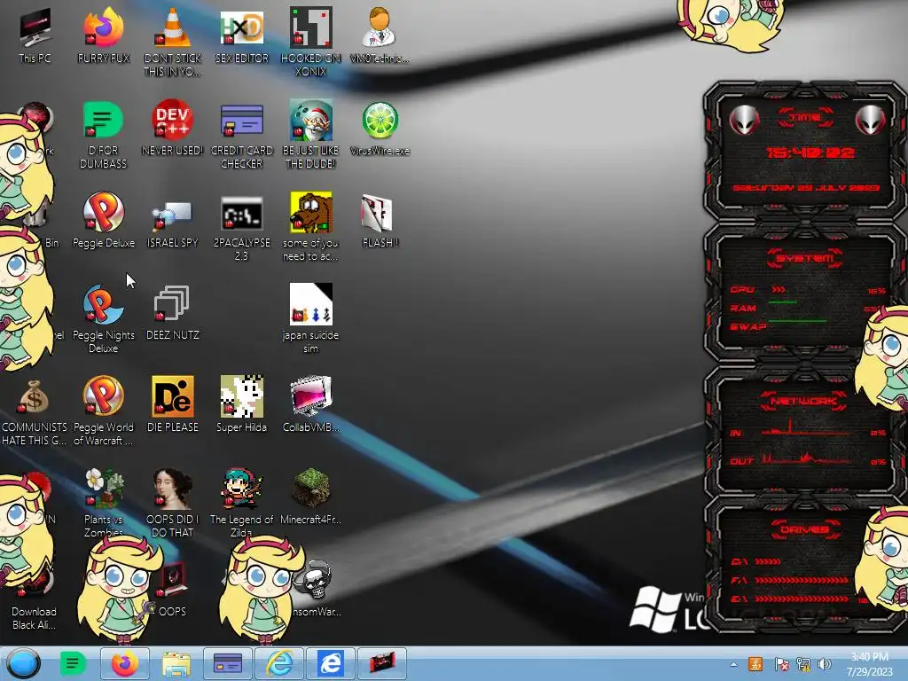Open the CREDIT CARD CHECKER shortcut

point(241,135)
